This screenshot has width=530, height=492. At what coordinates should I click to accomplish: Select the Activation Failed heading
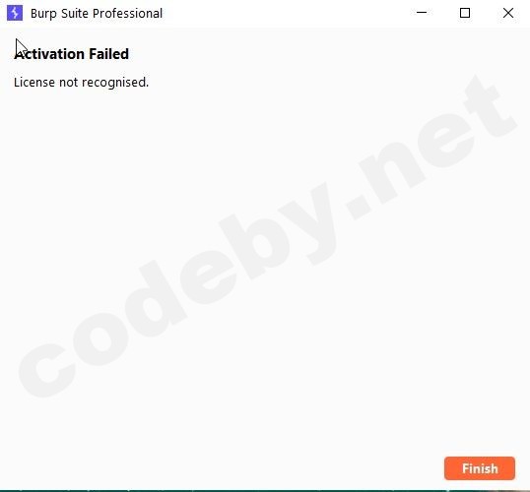point(71,54)
